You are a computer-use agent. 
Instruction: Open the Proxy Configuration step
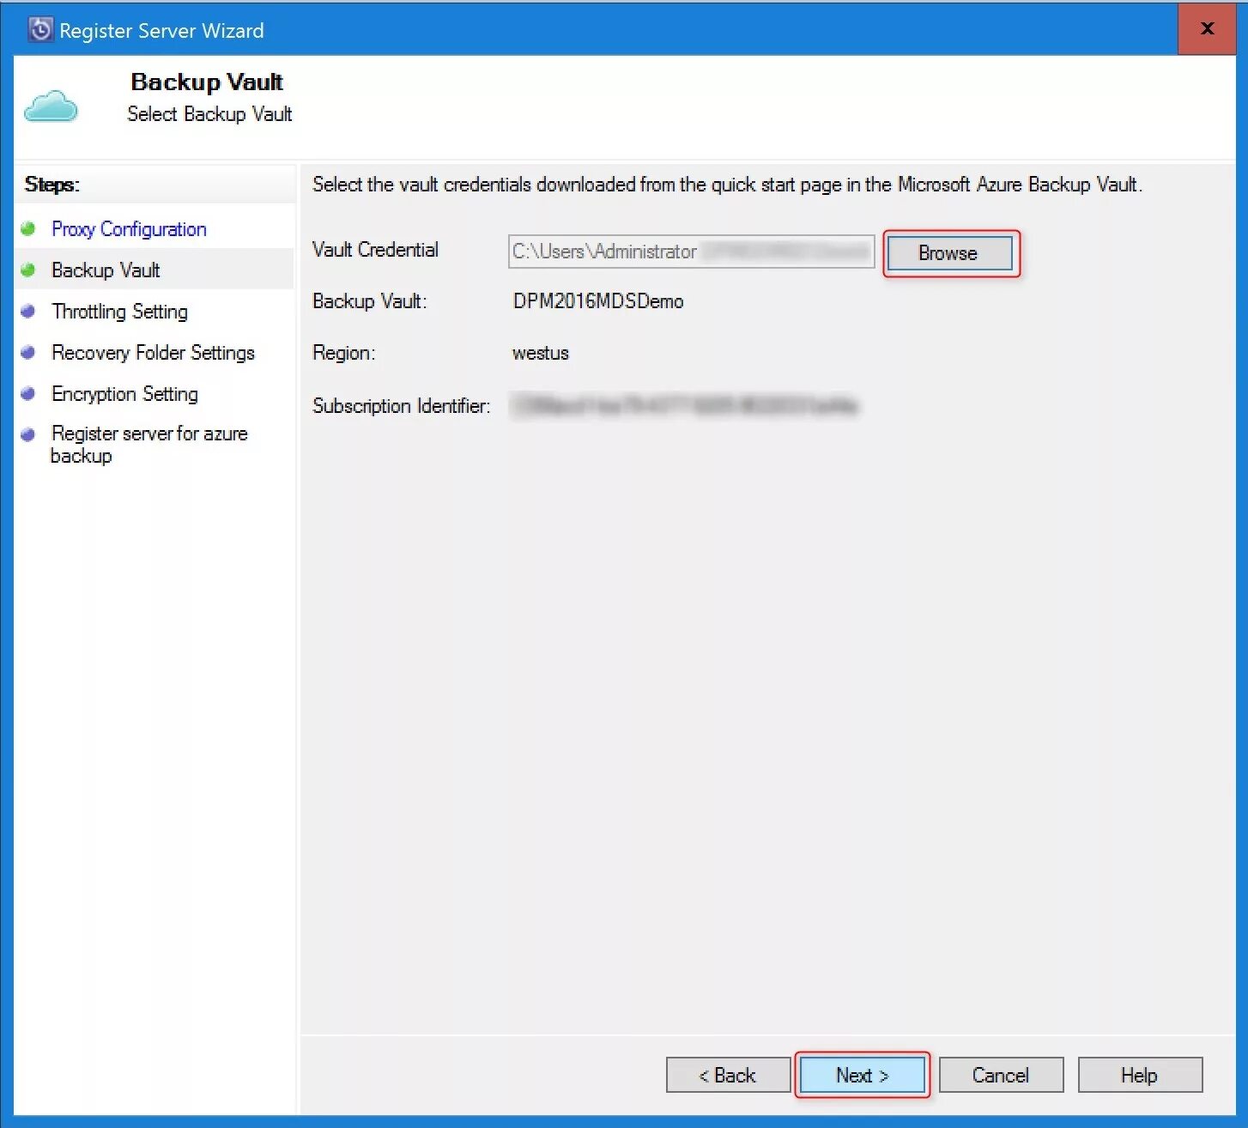point(129,229)
